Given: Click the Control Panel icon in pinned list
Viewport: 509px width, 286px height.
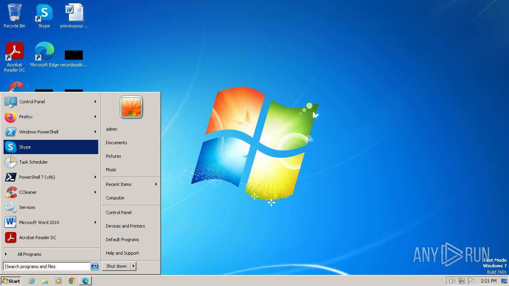Looking at the screenshot, I should (10, 102).
